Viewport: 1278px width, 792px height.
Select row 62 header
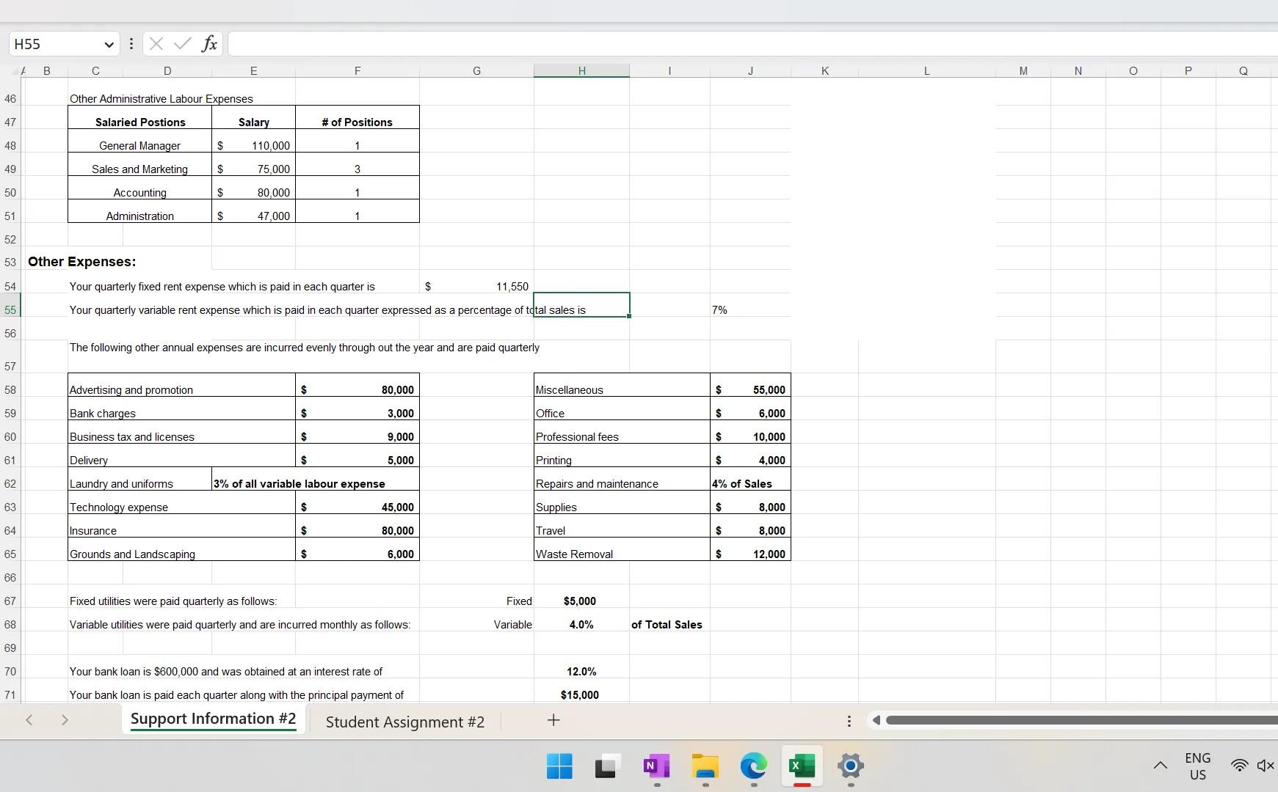[10, 483]
